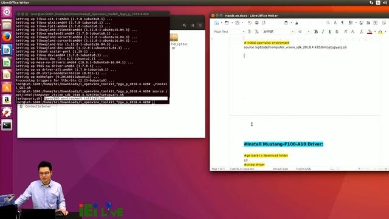Click the Insert Image icon
Image resolution: width=389 pixels, height=219 pixels.
(361, 23)
